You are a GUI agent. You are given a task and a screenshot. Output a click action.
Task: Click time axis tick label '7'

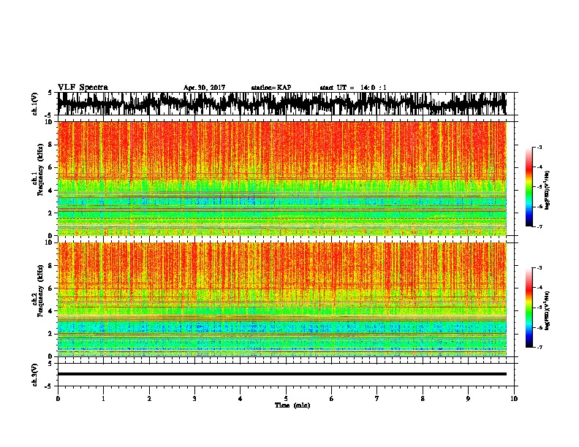(377, 399)
